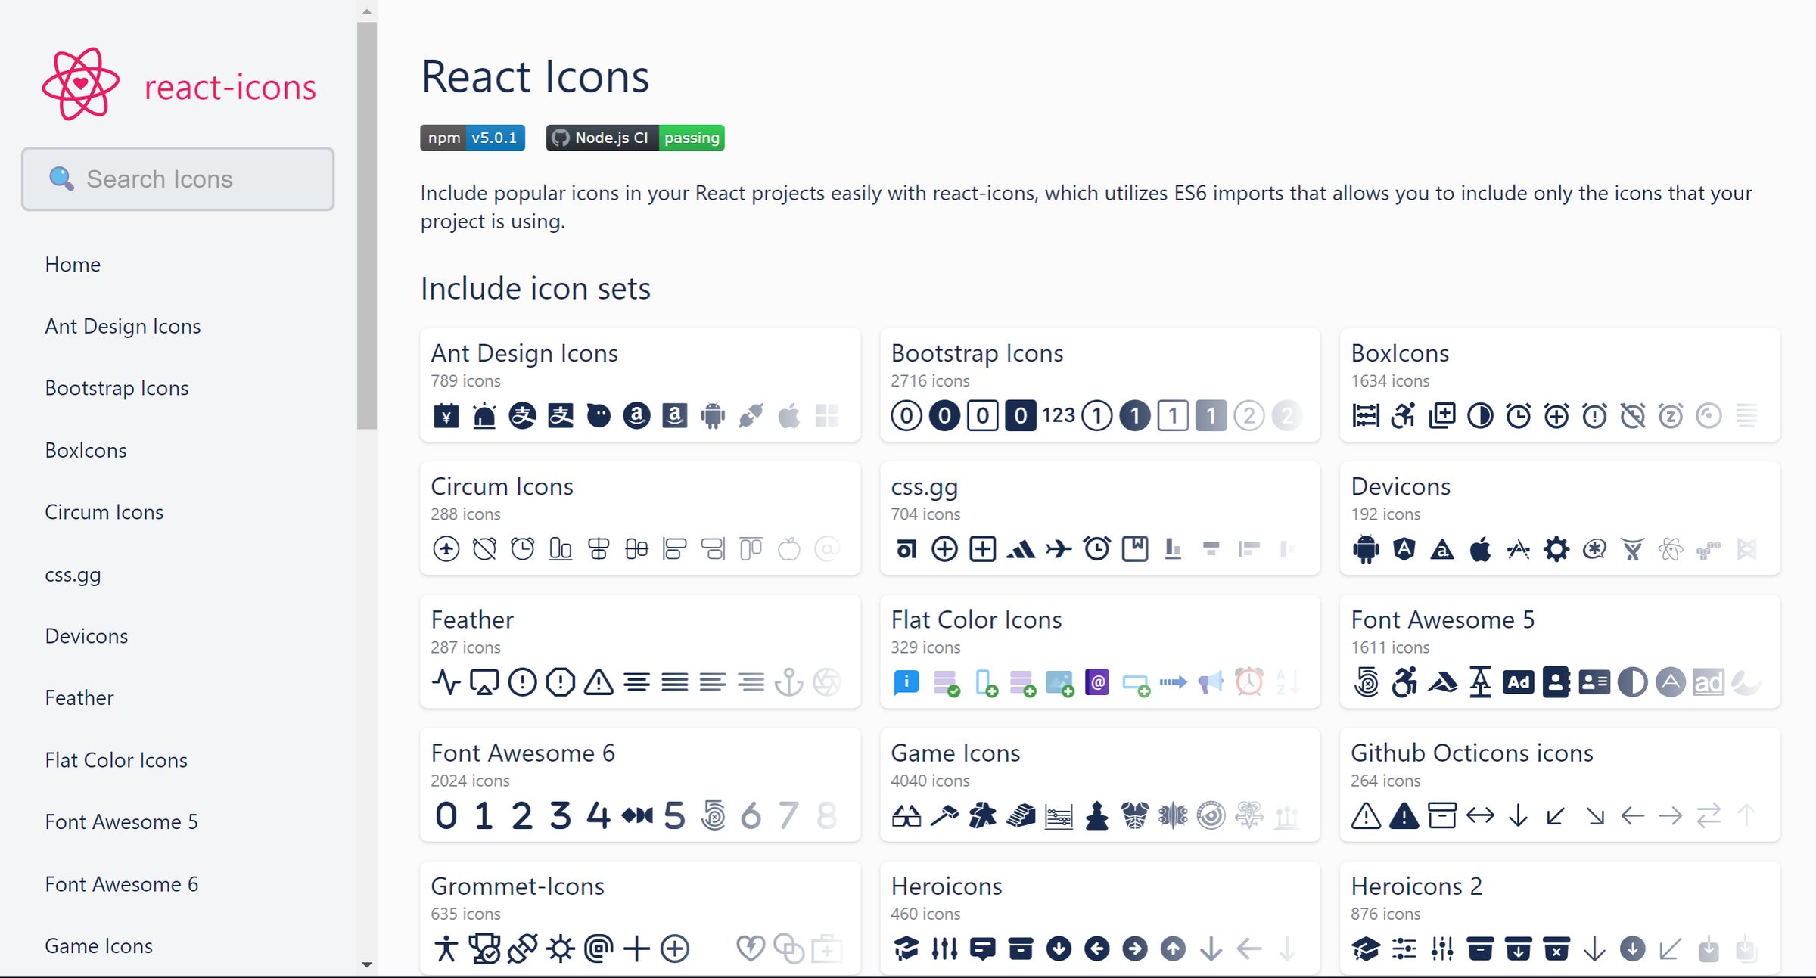Click the wheelchair accessibility icon in Font Awesome 5 preview

click(1404, 681)
